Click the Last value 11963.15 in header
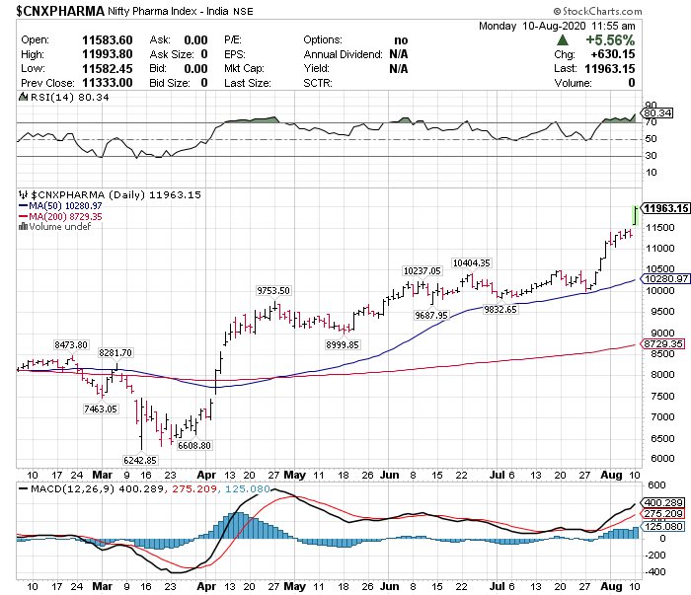This screenshot has width=691, height=595. (x=610, y=69)
